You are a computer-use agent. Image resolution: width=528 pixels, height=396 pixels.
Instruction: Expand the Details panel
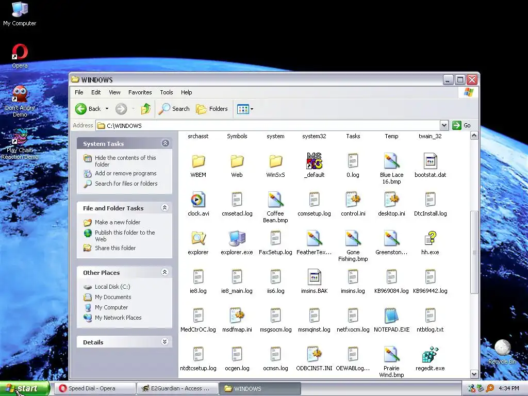coord(165,342)
